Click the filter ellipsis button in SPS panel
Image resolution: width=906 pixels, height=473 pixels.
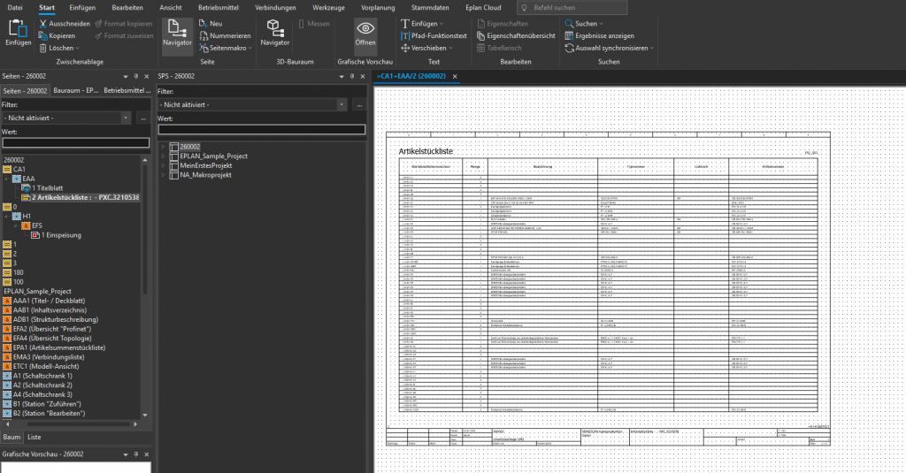point(359,104)
